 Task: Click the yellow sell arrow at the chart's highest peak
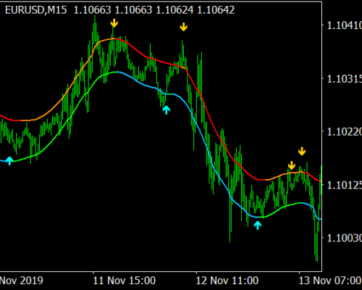(x=114, y=23)
